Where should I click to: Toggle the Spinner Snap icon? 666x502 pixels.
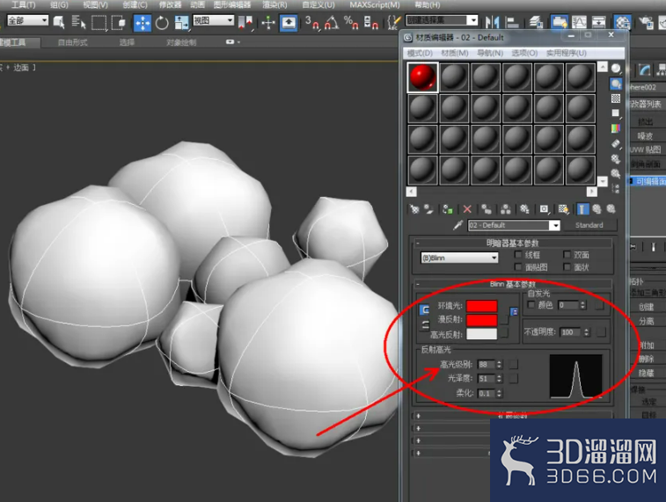pyautogui.click(x=370, y=23)
